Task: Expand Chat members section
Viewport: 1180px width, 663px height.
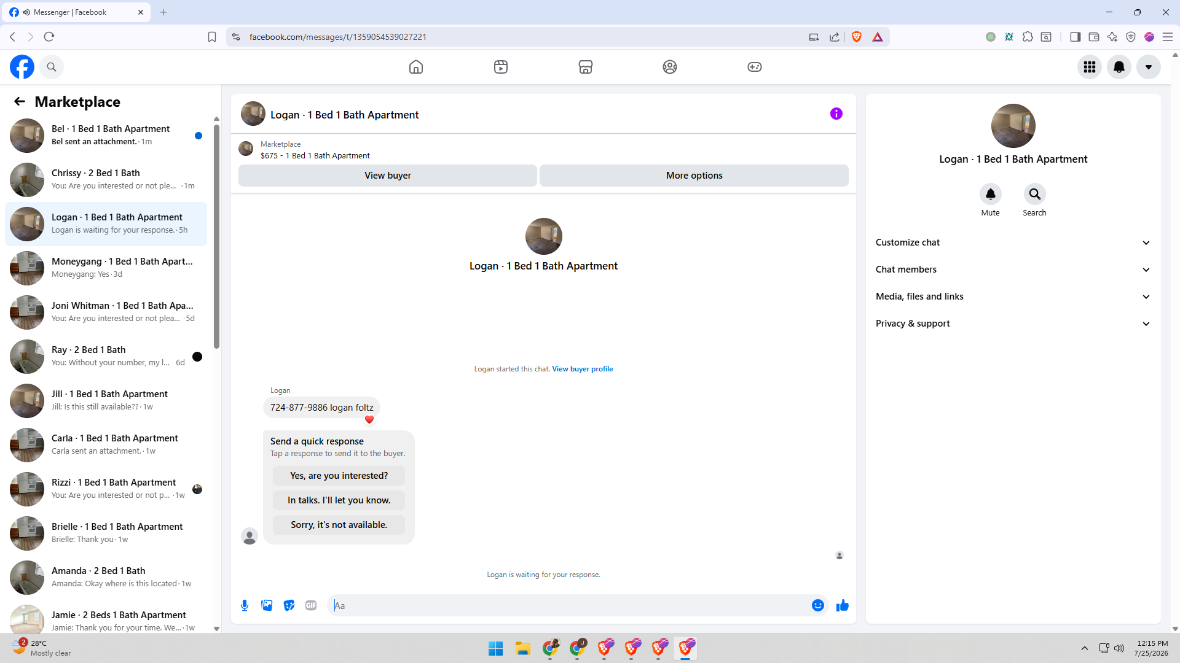Action: point(1013,269)
